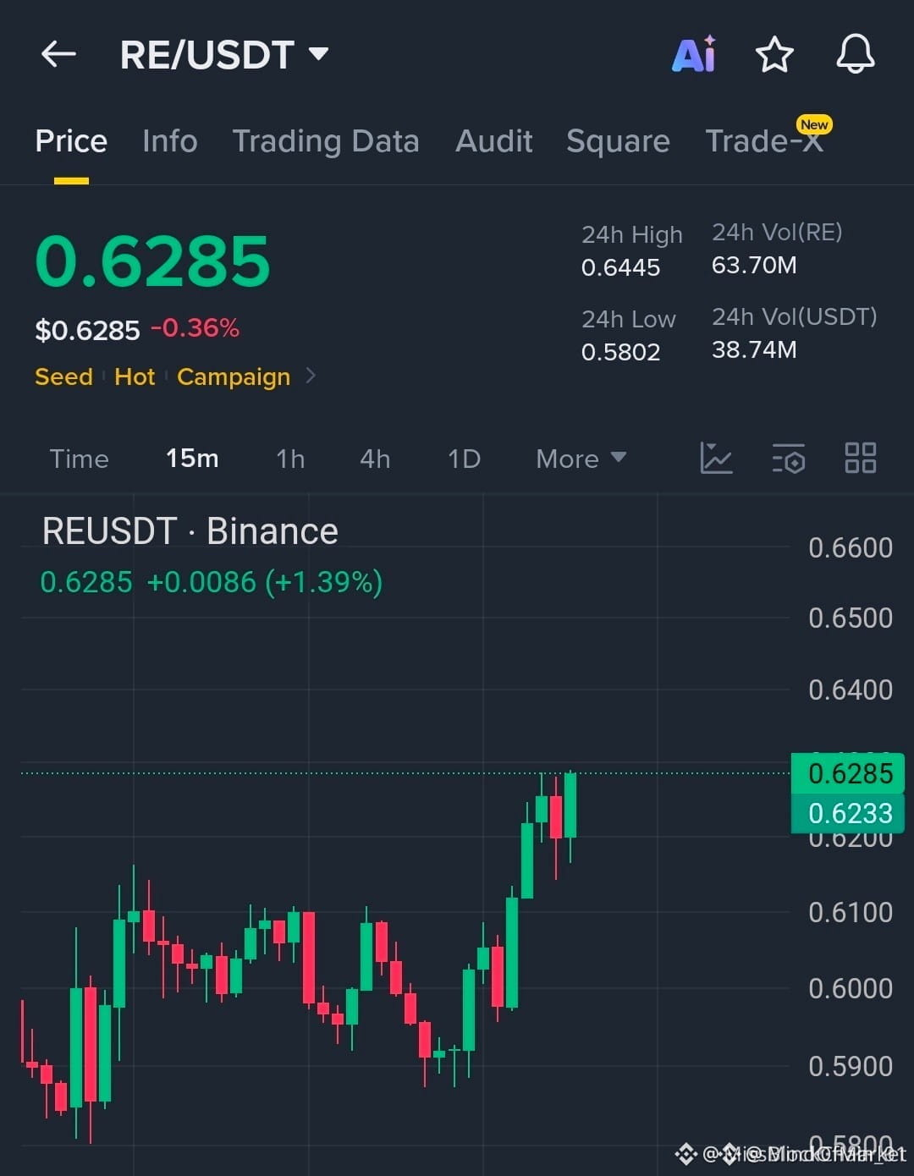
Task: Click the 0.6000 price axis label
Action: [x=851, y=989]
